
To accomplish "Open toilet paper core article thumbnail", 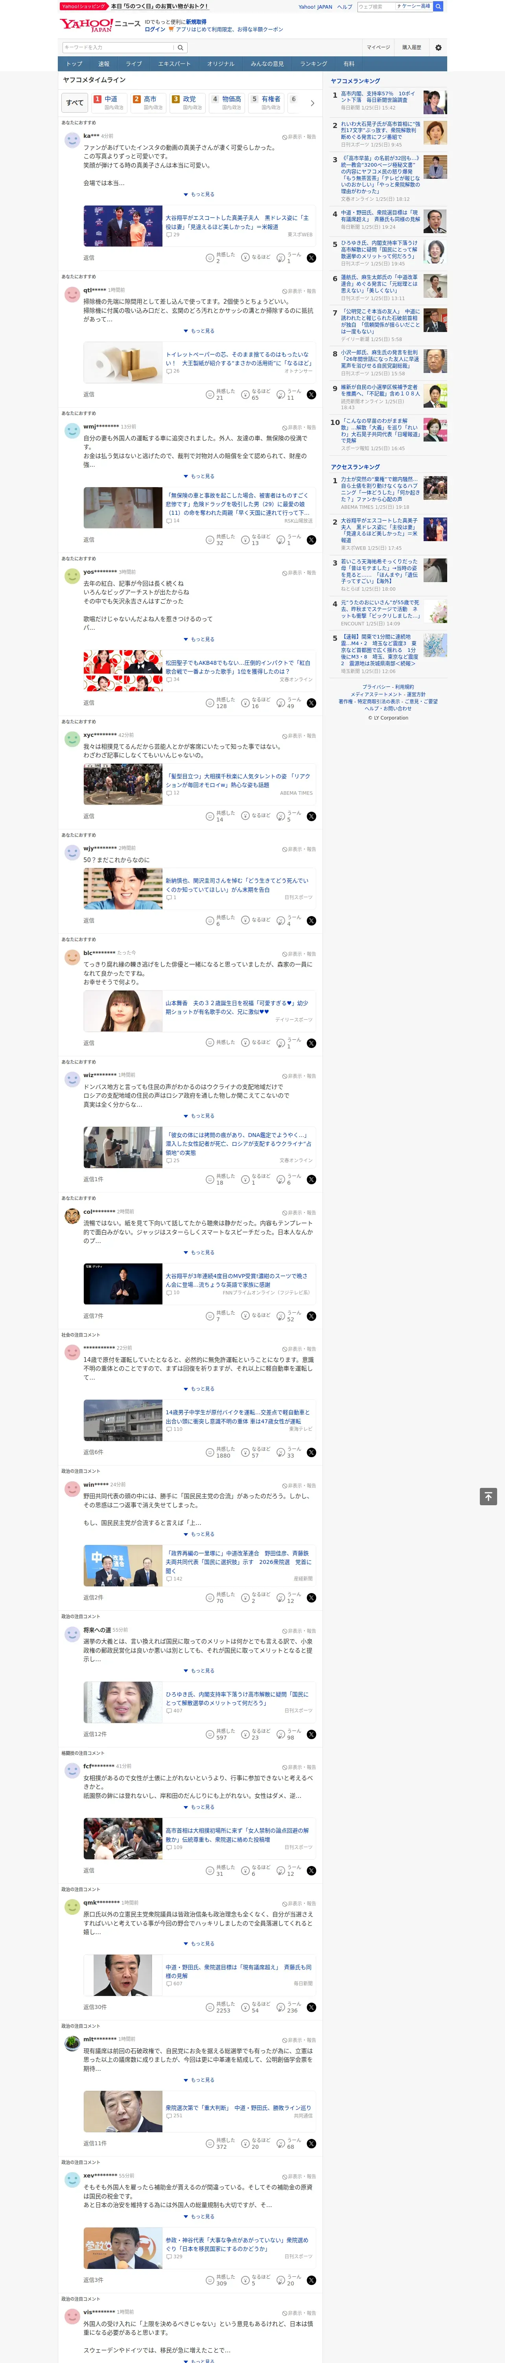I will [x=123, y=362].
